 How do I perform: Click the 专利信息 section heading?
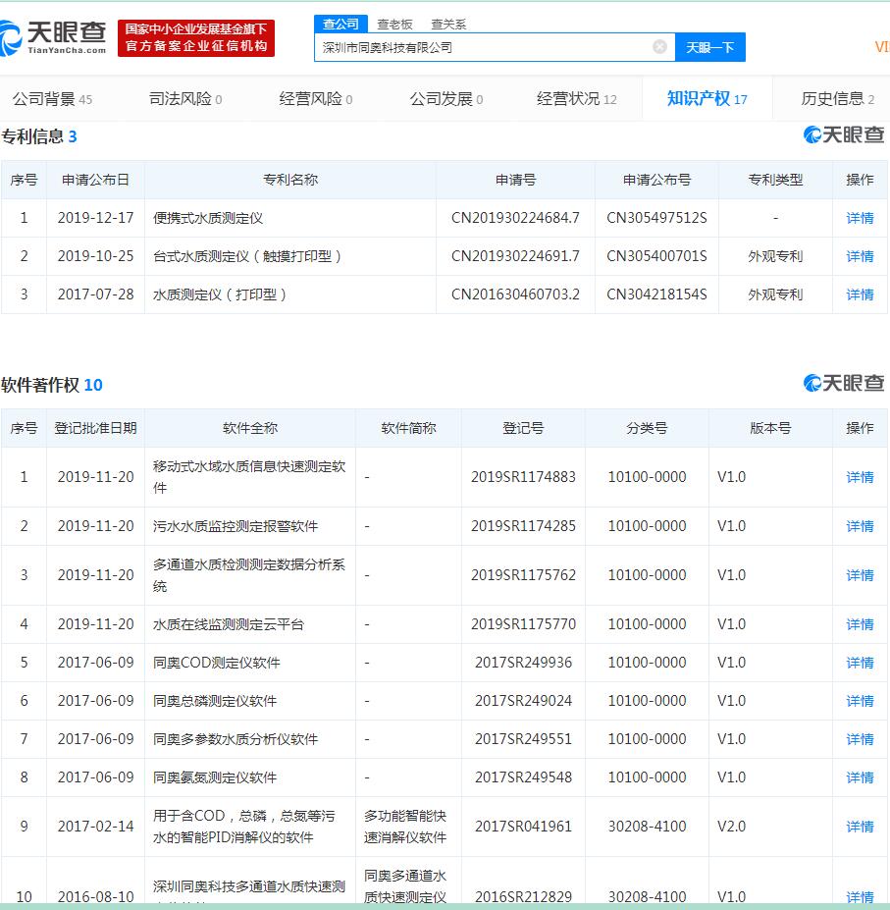coord(39,137)
